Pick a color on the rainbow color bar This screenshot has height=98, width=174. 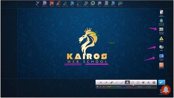[x=119, y=87]
